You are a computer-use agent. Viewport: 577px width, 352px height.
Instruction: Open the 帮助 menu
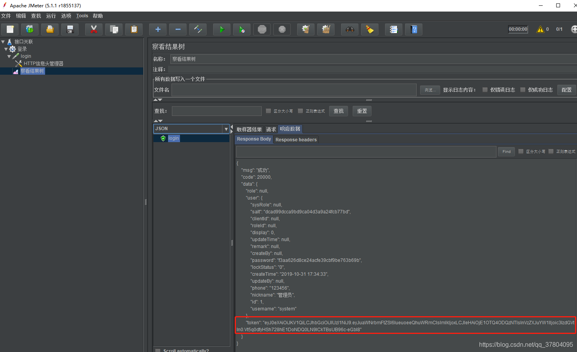[x=98, y=16]
